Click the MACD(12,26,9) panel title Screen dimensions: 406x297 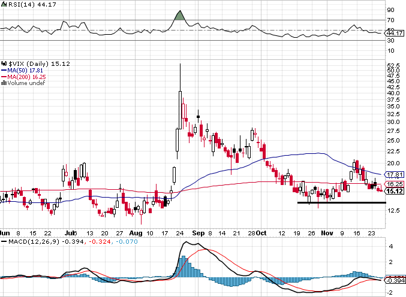pos(34,242)
